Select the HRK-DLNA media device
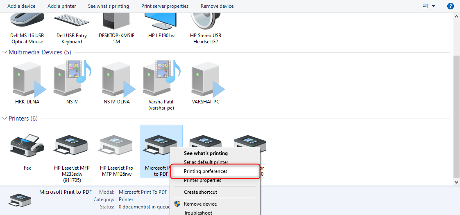 point(27,83)
